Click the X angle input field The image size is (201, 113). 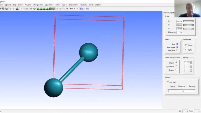(x=179, y=21)
